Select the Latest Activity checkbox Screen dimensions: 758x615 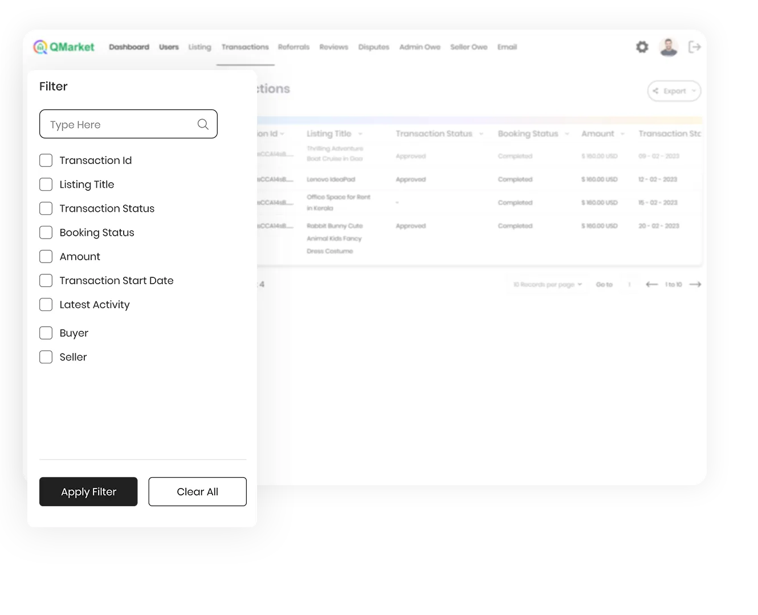pos(46,305)
